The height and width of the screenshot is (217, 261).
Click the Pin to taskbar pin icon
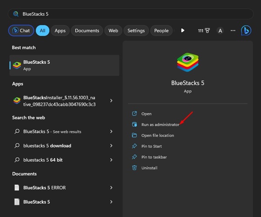134,157
